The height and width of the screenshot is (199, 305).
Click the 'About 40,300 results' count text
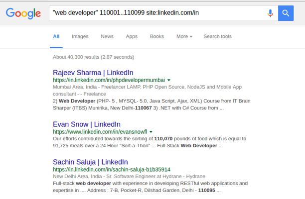[x=94, y=57]
